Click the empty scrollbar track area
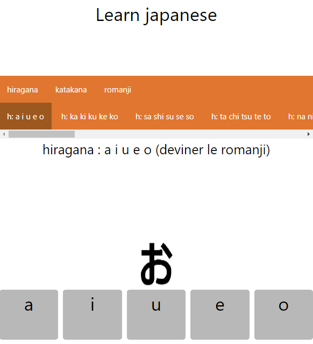313x344 pixels. (190, 134)
